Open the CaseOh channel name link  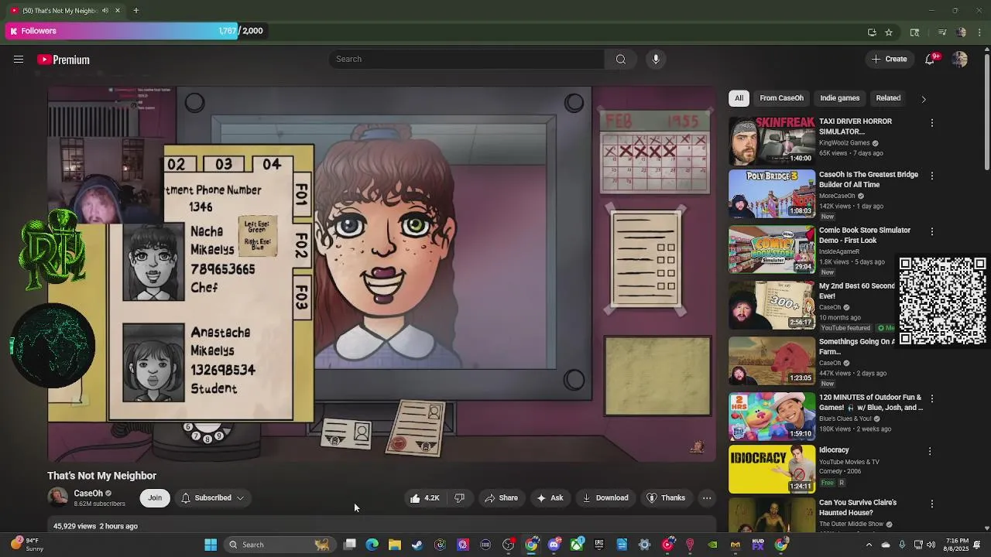pyautogui.click(x=88, y=494)
